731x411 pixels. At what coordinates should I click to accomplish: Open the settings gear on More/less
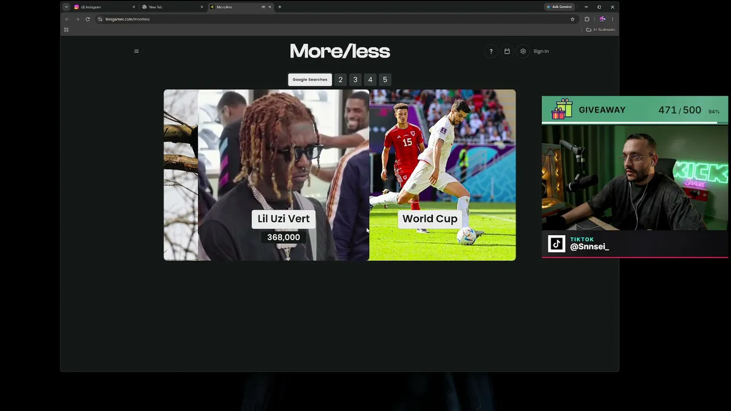pyautogui.click(x=523, y=51)
